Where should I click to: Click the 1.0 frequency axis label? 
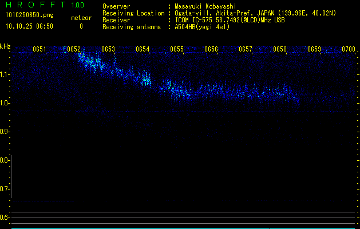(5, 103)
